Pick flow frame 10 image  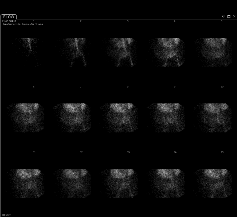point(213,118)
